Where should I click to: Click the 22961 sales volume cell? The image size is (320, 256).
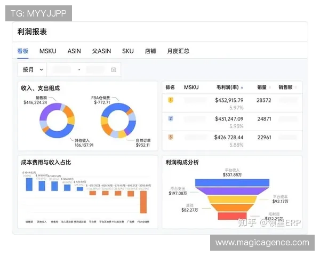tap(264, 138)
